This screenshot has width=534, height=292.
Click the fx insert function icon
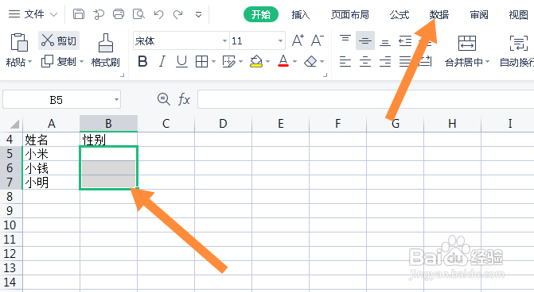coord(184,99)
